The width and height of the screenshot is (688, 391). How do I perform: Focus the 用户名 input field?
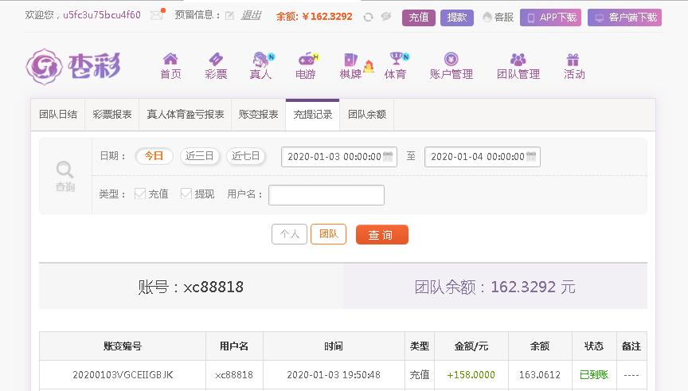point(326,195)
